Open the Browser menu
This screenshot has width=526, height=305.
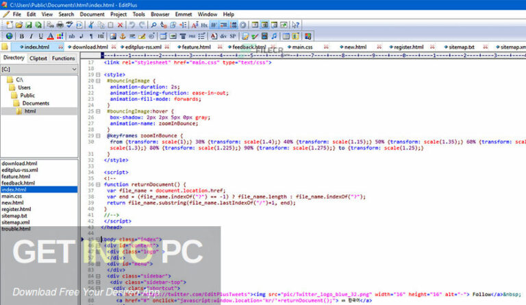(160, 14)
